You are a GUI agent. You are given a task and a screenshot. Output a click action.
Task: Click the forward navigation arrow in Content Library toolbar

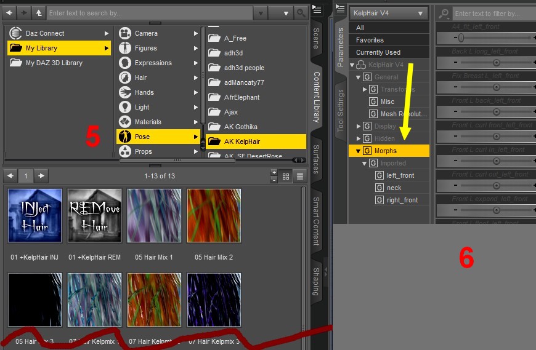23,13
